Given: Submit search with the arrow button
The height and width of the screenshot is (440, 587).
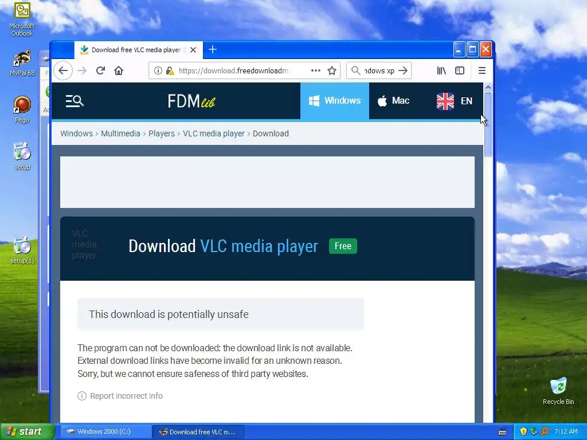Looking at the screenshot, I should [x=403, y=70].
